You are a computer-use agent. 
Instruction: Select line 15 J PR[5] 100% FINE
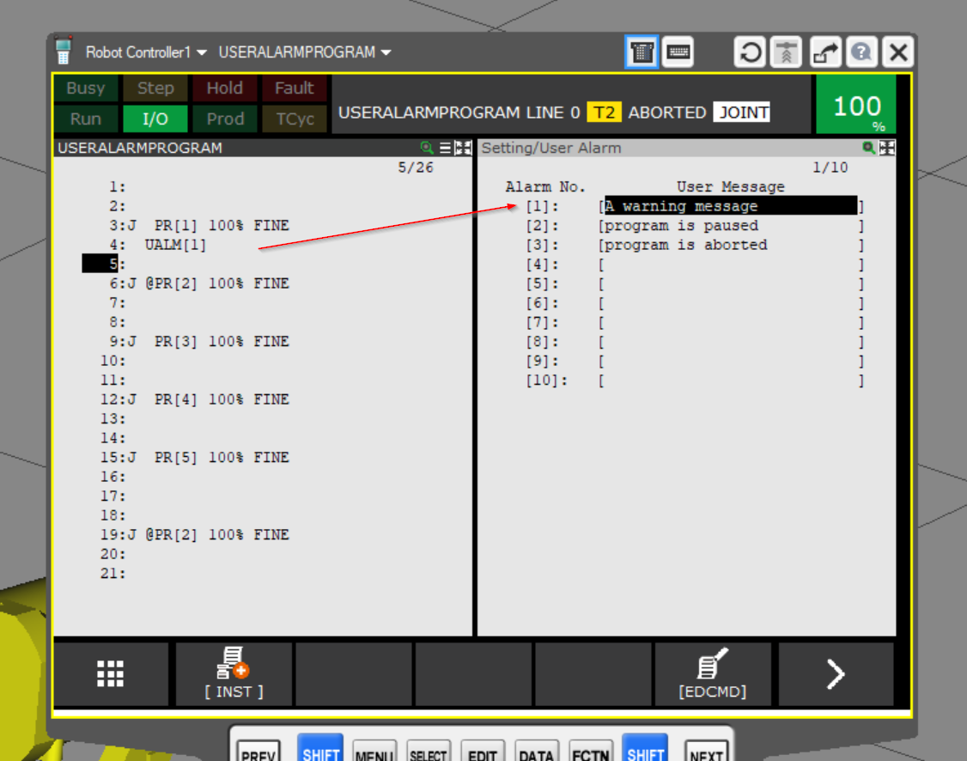(195, 458)
